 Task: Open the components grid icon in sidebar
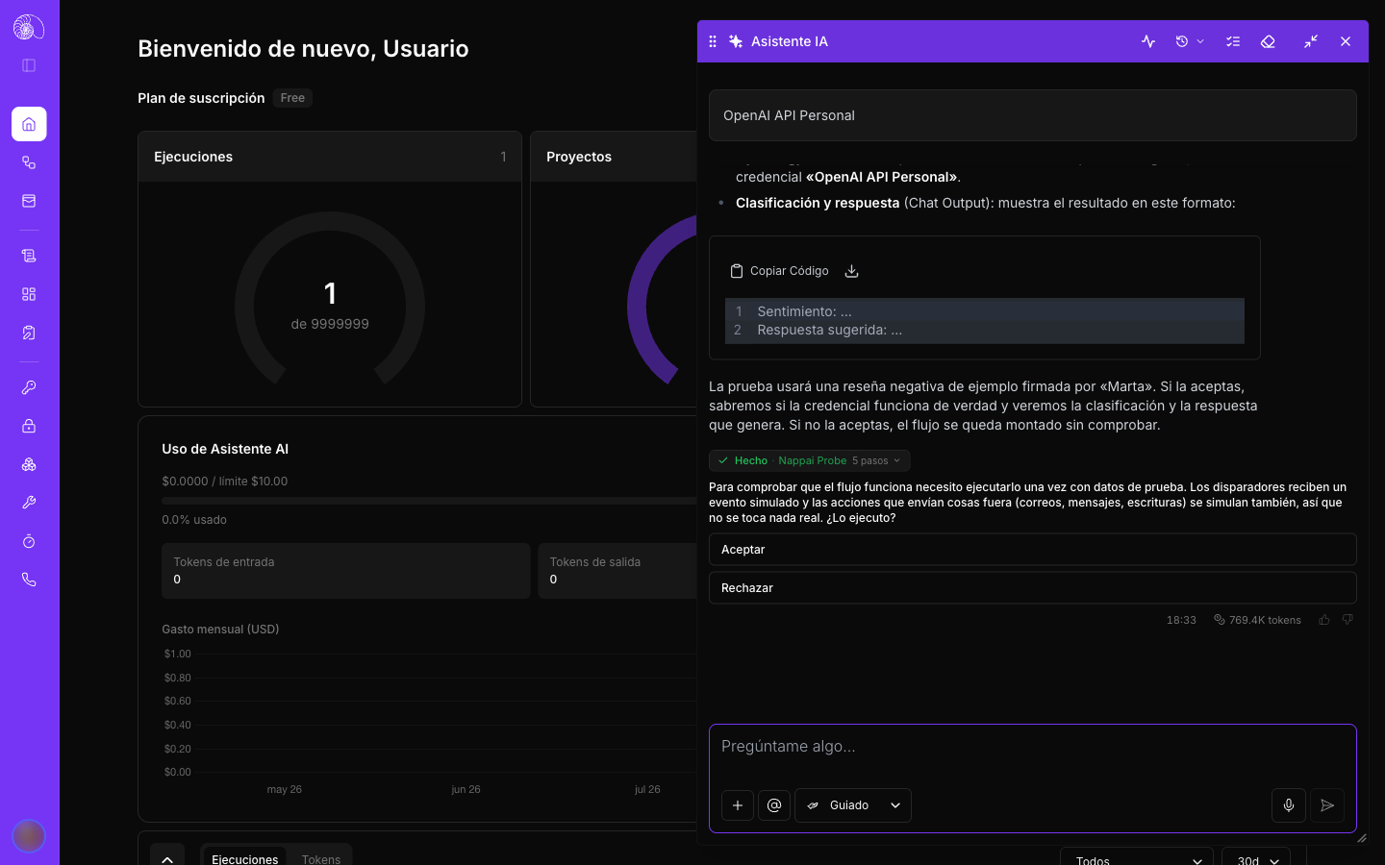point(29,294)
